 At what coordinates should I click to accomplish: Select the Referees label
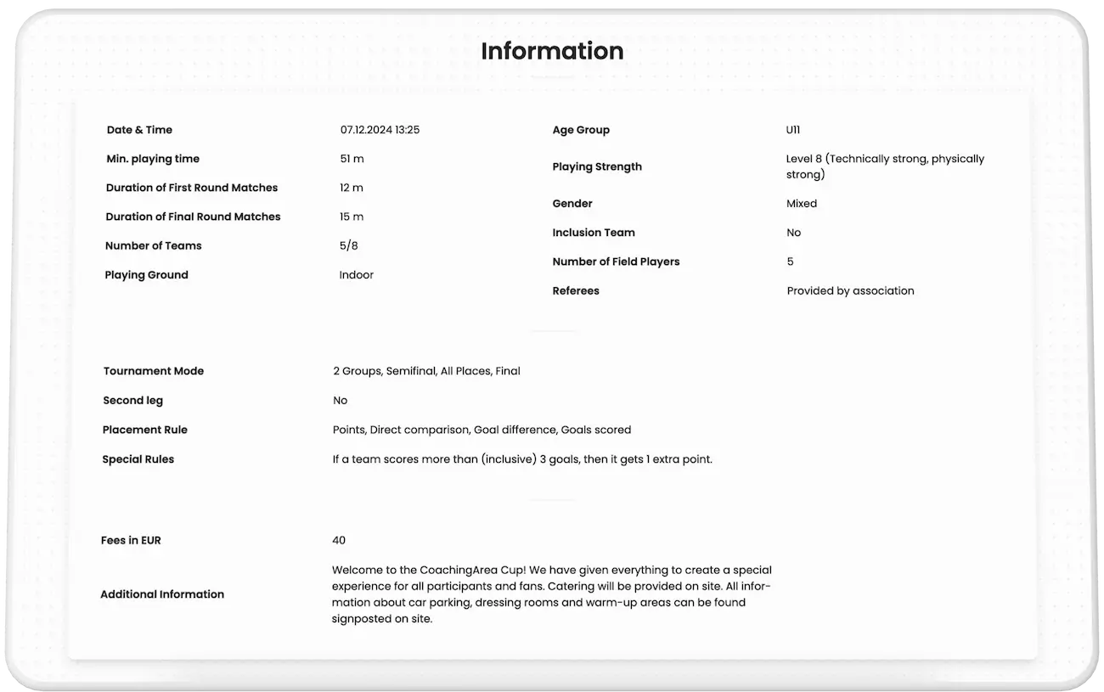(576, 290)
